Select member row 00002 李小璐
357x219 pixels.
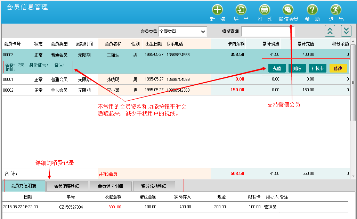(x=115, y=90)
